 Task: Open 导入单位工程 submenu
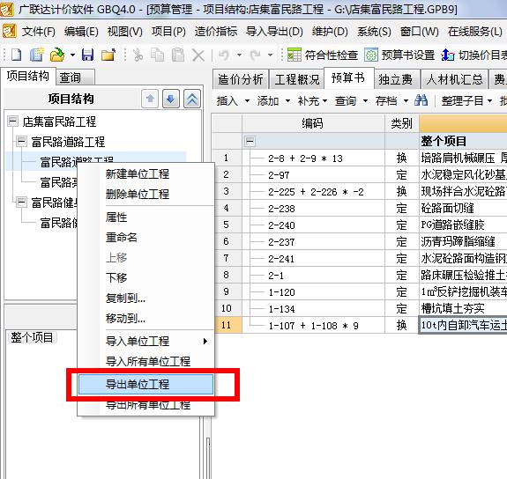tap(145, 341)
